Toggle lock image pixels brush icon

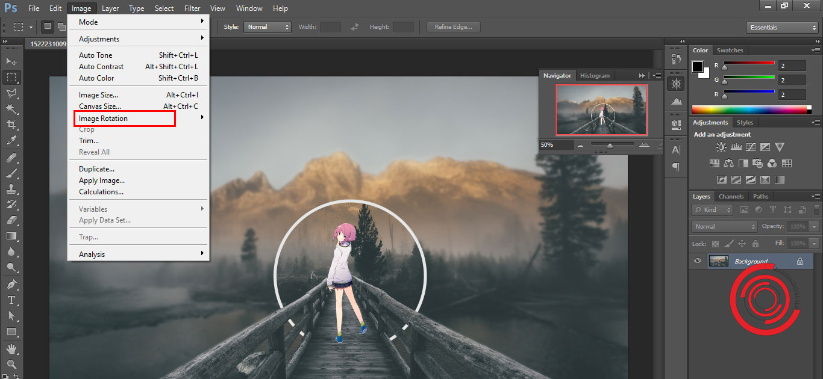[728, 244]
